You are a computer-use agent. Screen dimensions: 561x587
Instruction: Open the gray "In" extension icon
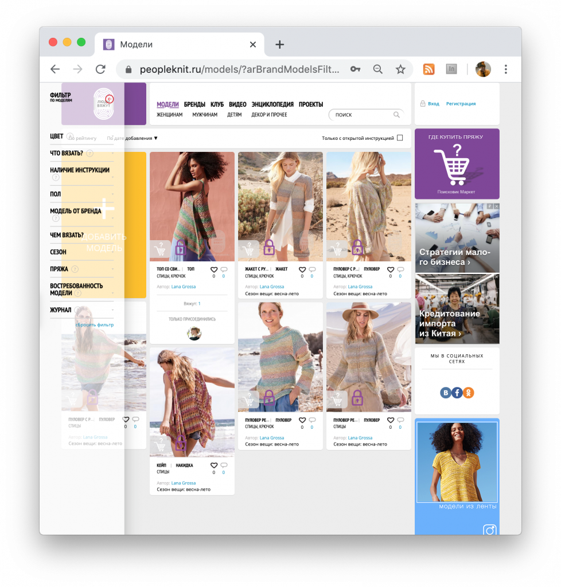click(x=451, y=69)
